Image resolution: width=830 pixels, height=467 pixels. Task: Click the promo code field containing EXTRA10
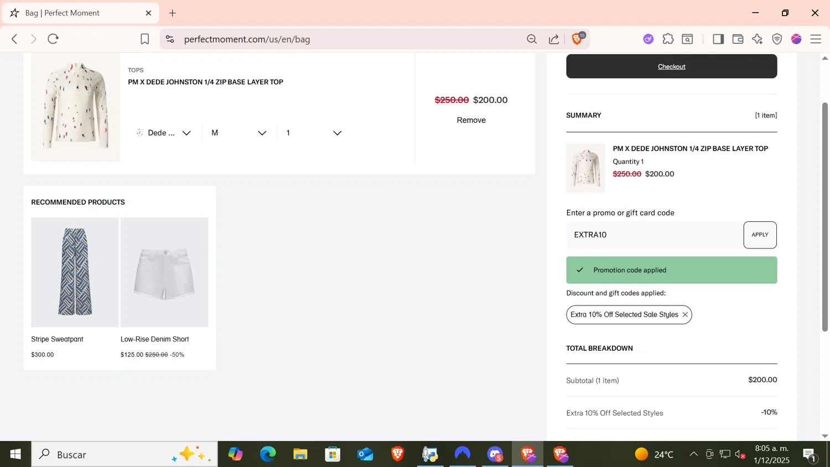tap(655, 235)
